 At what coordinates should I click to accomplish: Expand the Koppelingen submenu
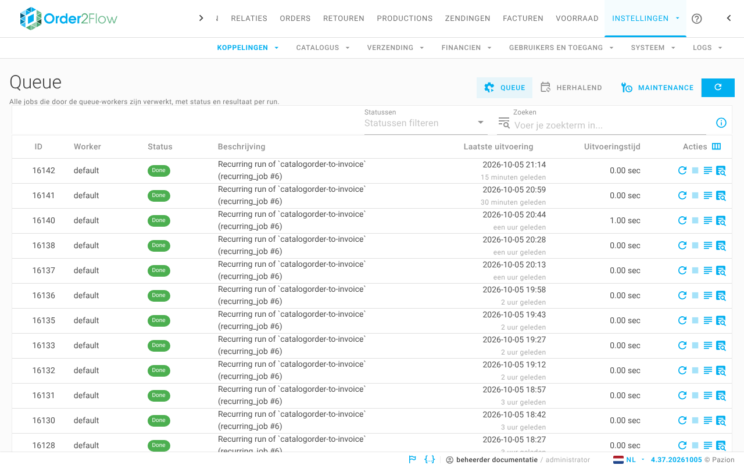coord(248,48)
